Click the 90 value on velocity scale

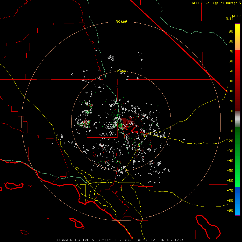pyautogui.click(x=231, y=31)
